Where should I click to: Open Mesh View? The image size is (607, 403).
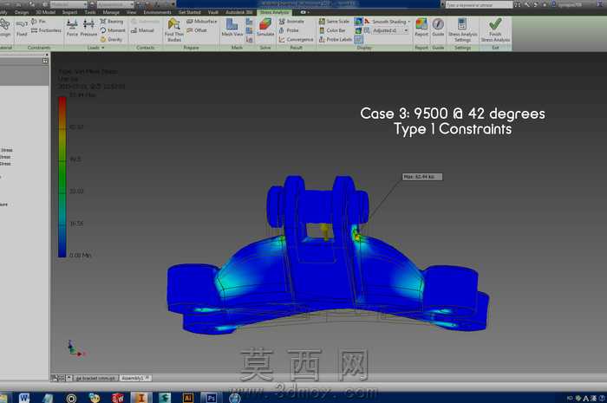[x=232, y=28]
